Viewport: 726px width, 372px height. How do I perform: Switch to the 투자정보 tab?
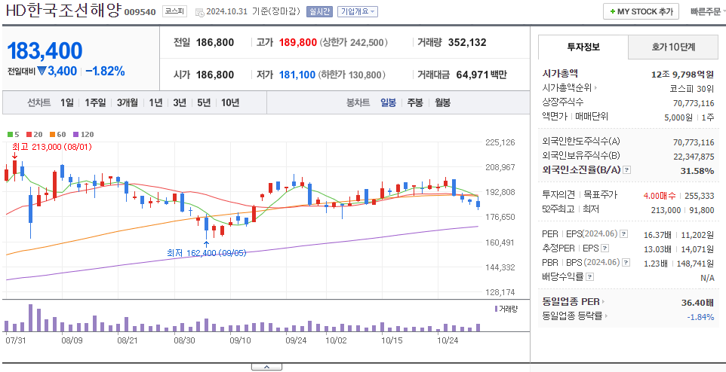pyautogui.click(x=583, y=47)
